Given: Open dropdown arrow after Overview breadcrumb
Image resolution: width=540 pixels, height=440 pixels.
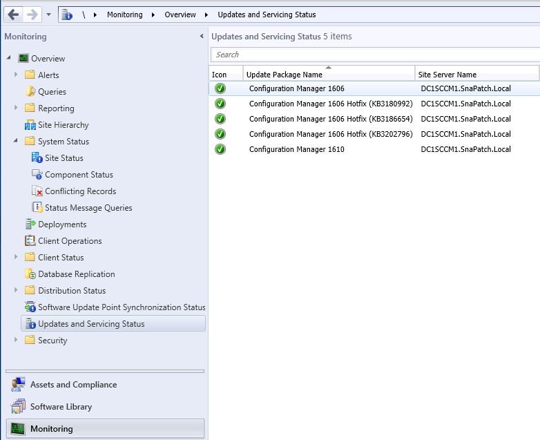Looking at the screenshot, I should pos(206,15).
